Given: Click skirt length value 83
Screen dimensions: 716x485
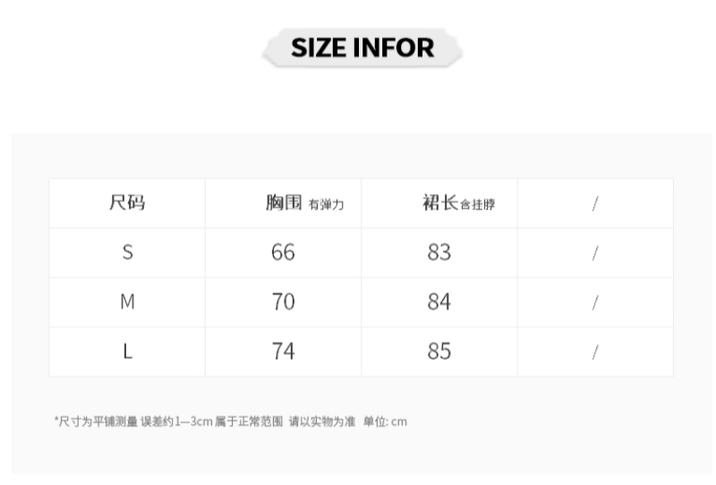Looking at the screenshot, I should pos(439,252).
